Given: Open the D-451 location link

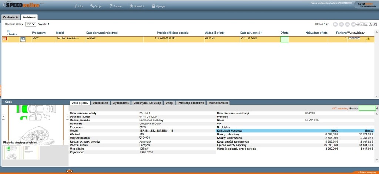Looking at the screenshot, I should (x=146, y=138).
